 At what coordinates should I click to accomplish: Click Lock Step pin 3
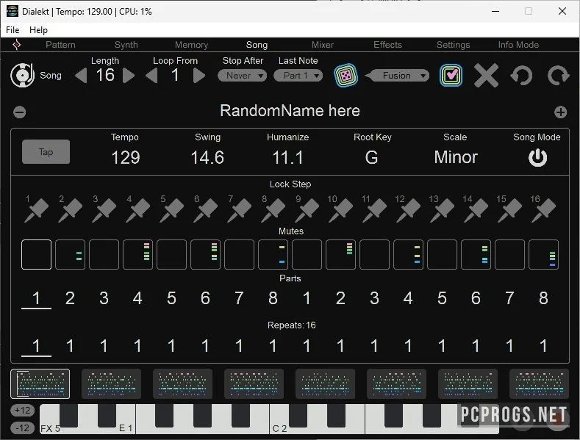[x=104, y=210]
